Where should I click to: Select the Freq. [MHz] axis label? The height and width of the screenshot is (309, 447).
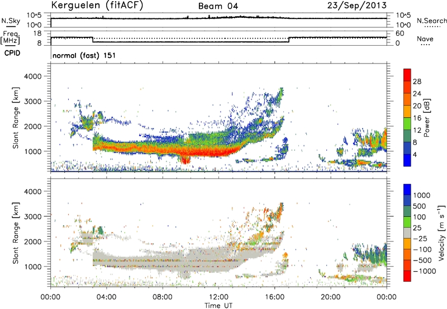[x=10, y=37]
